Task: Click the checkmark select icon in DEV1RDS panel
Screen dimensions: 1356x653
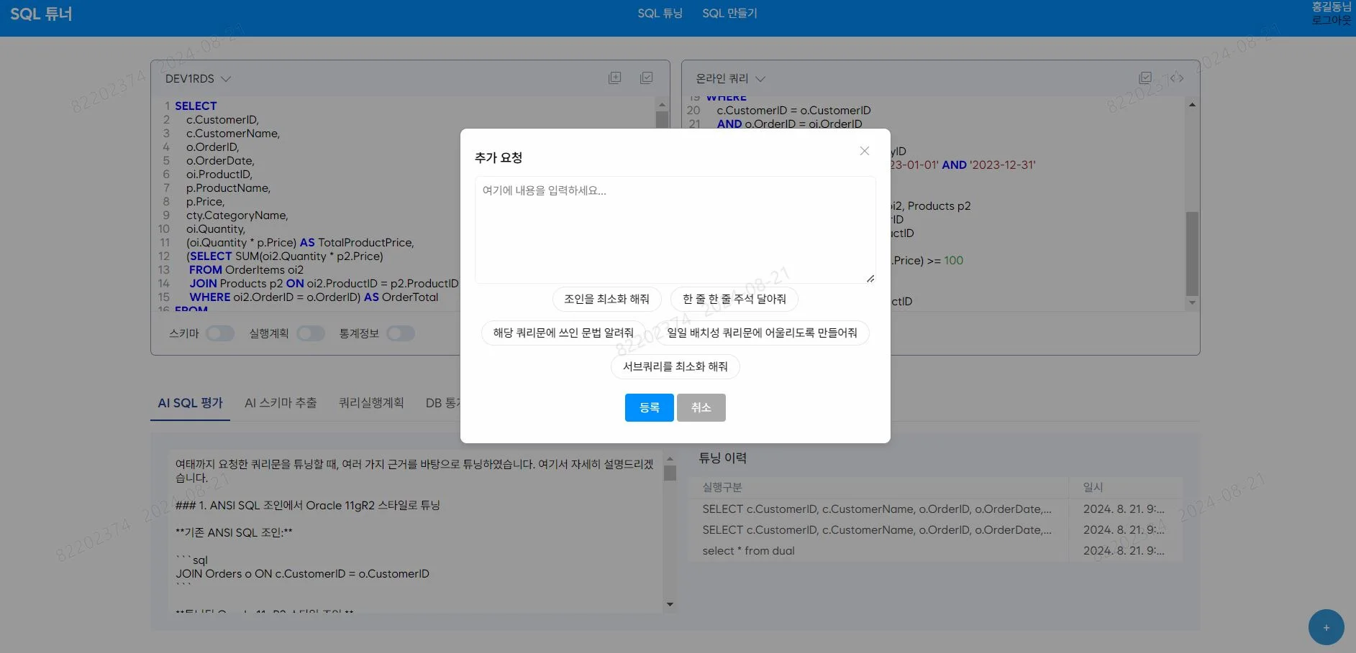Action: [646, 78]
